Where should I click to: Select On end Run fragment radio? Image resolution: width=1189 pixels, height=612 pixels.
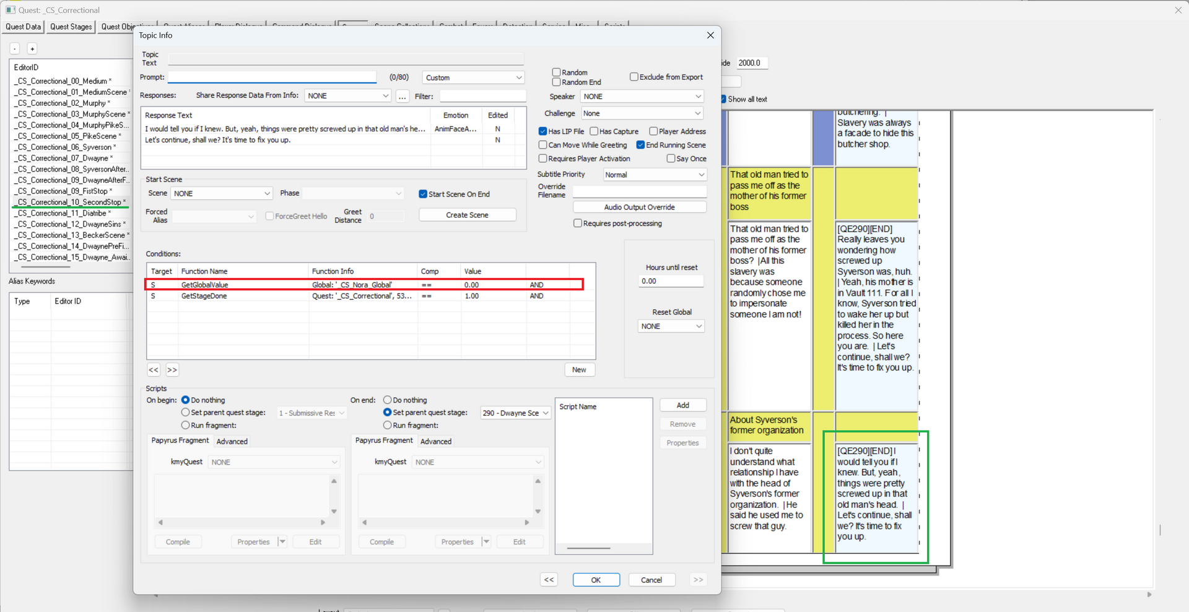click(387, 425)
